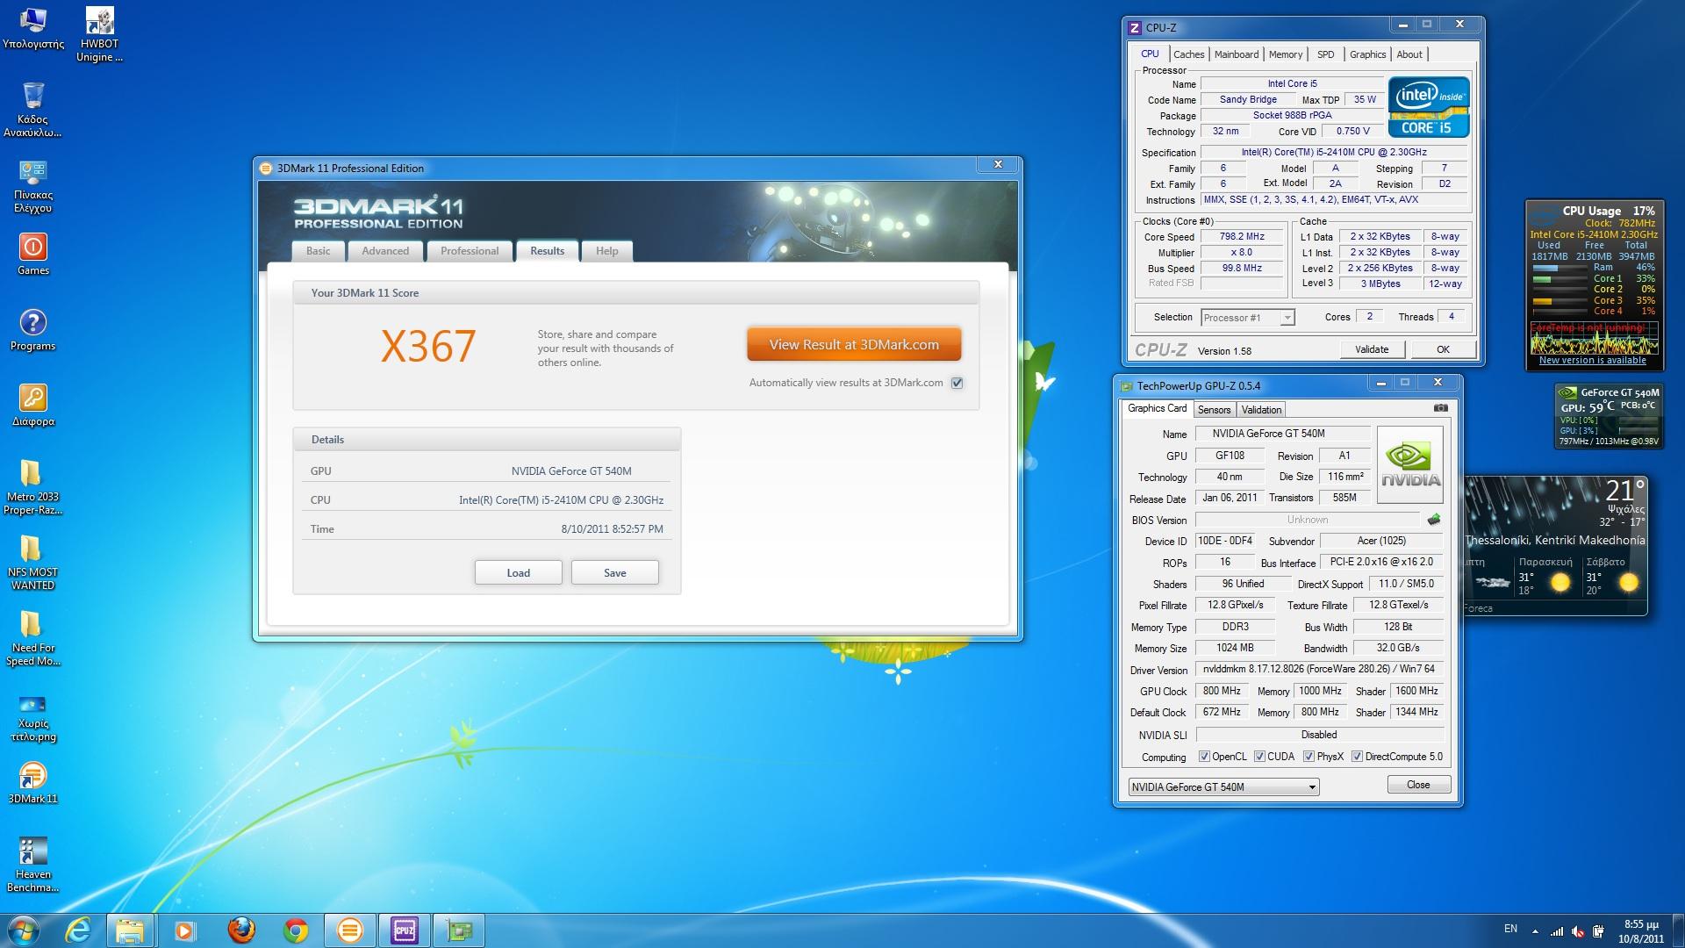This screenshot has height=948, width=1685.
Task: Toggle automatically view results at 3DMark.com
Action: (957, 383)
